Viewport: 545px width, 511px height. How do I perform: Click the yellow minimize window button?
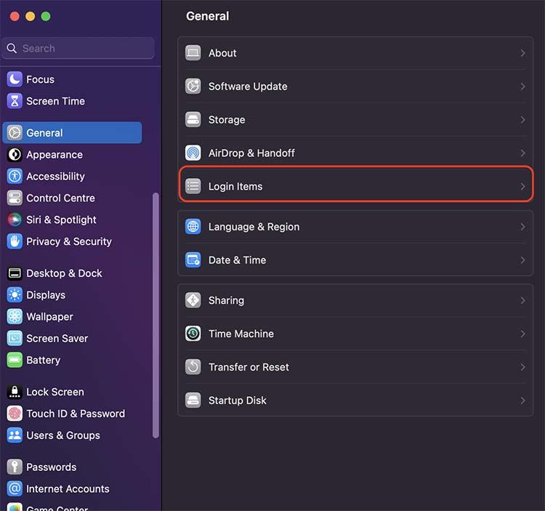coord(31,16)
